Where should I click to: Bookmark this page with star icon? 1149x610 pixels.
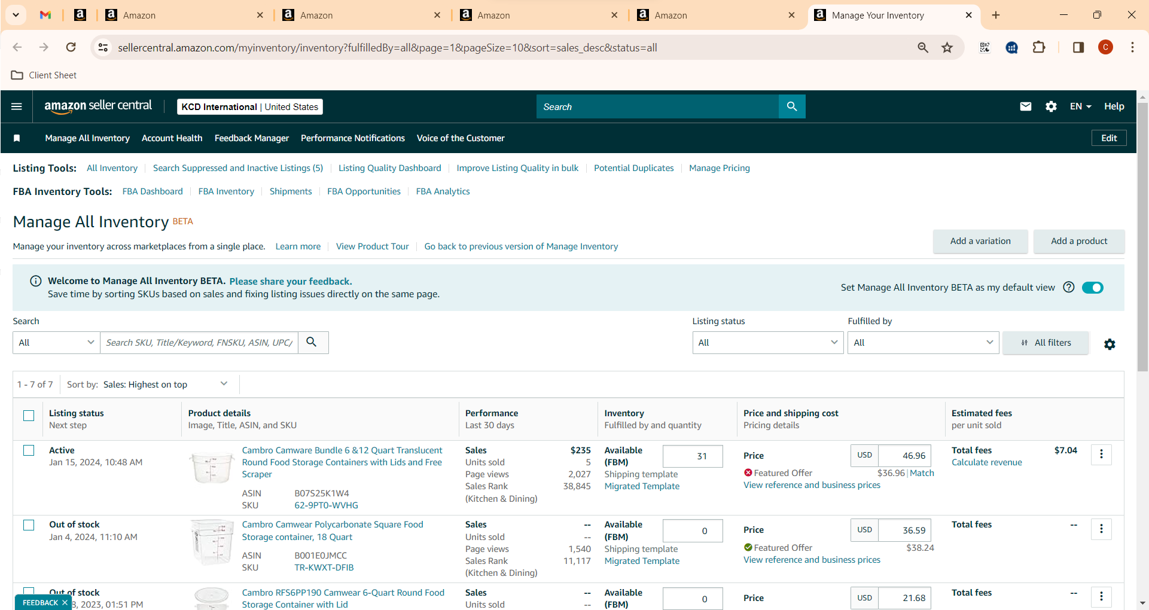[947, 47]
